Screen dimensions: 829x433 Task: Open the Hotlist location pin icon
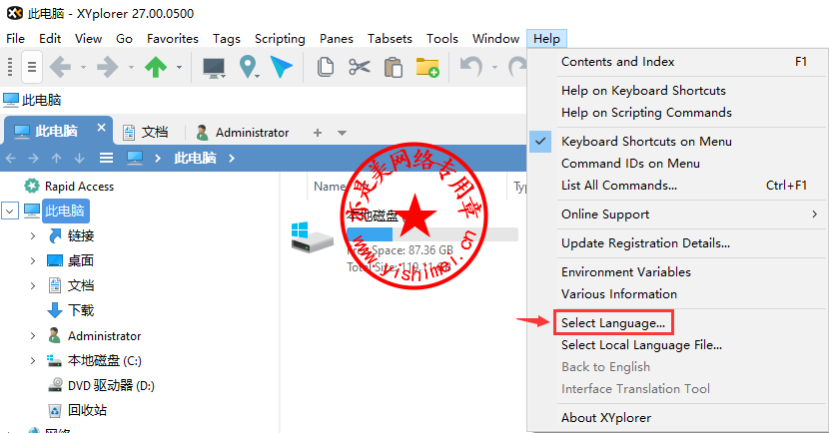248,67
